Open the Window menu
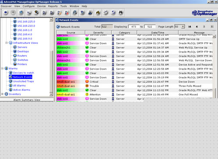218x159 pixels. pyautogui.click(x=74, y=6)
